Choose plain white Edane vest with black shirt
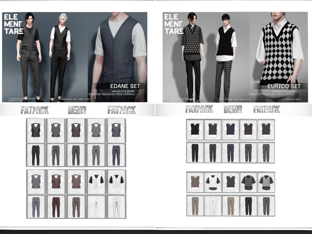This screenshot has height=234, width=312. tap(96, 182)
